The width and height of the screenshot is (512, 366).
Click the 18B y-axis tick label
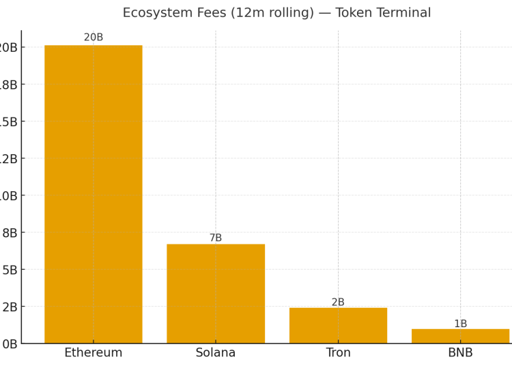(8, 85)
